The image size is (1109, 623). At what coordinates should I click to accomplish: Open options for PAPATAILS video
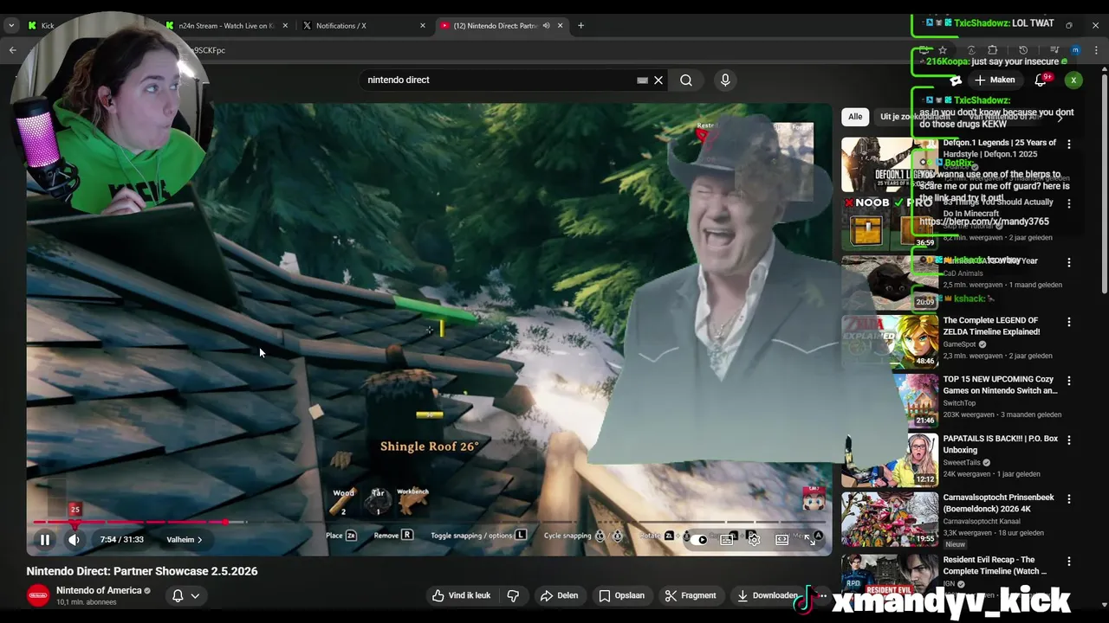click(x=1068, y=440)
